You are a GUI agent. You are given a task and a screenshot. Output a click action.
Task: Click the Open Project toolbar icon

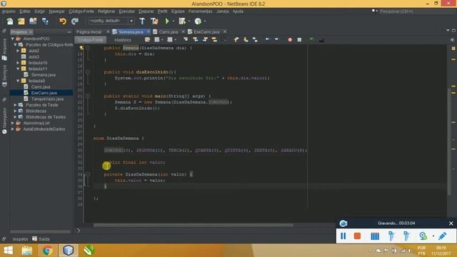pos(33,21)
